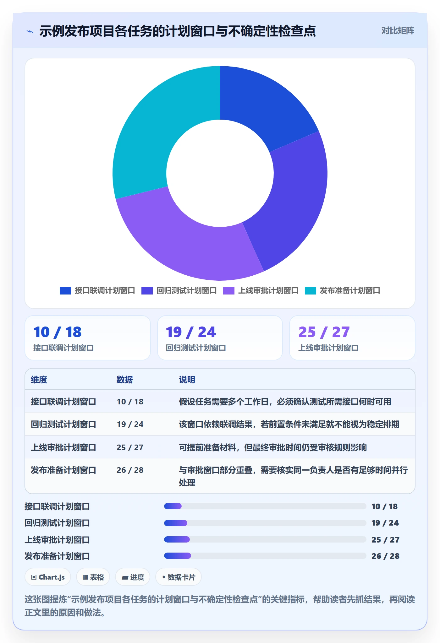Select table cell 发布准备计划窗口

click(63, 470)
